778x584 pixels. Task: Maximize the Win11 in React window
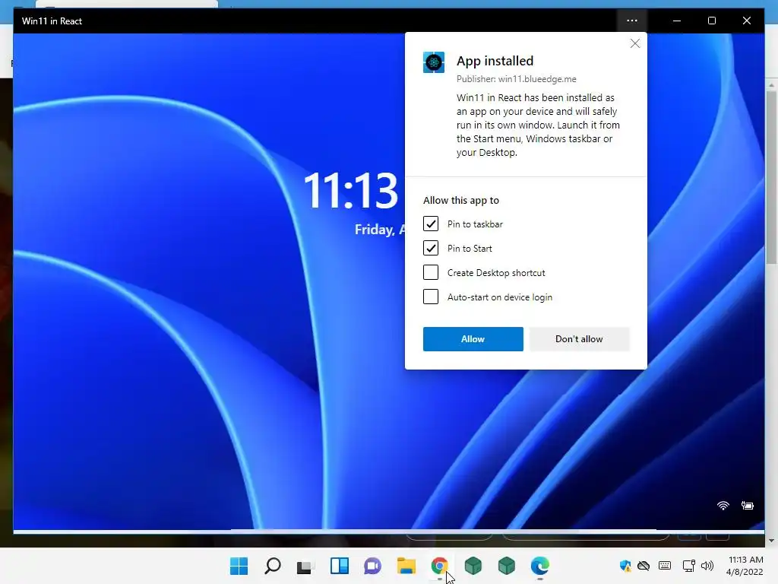[711, 21]
